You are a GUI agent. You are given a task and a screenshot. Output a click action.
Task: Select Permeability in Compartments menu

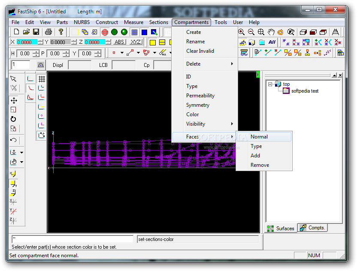coord(200,96)
